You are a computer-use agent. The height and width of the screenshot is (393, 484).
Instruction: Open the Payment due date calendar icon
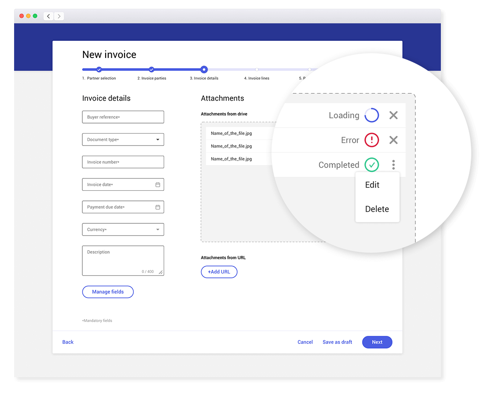(x=158, y=207)
